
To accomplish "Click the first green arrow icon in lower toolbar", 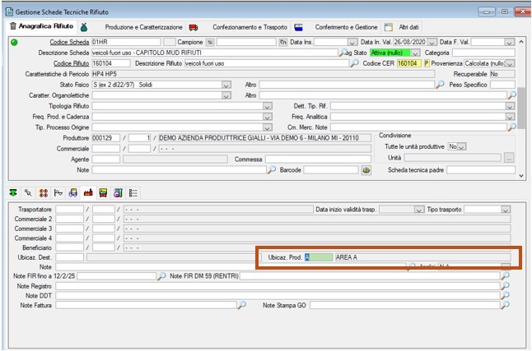I will [12, 192].
